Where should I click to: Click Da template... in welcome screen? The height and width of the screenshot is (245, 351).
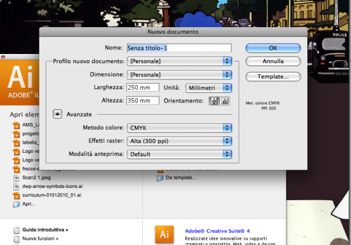pos(181,177)
